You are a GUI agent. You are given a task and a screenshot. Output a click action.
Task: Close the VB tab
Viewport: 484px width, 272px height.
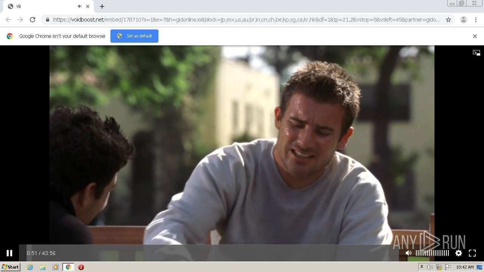coord(88,6)
